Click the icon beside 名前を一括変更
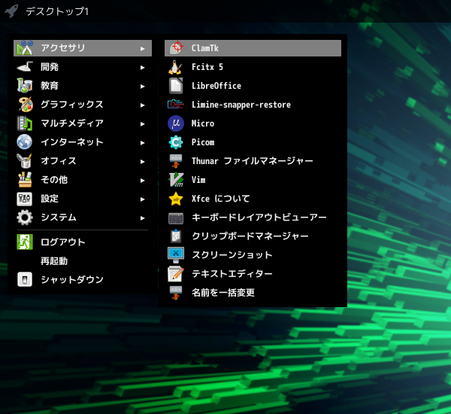Image resolution: width=451 pixels, height=414 pixels. pyautogui.click(x=176, y=292)
